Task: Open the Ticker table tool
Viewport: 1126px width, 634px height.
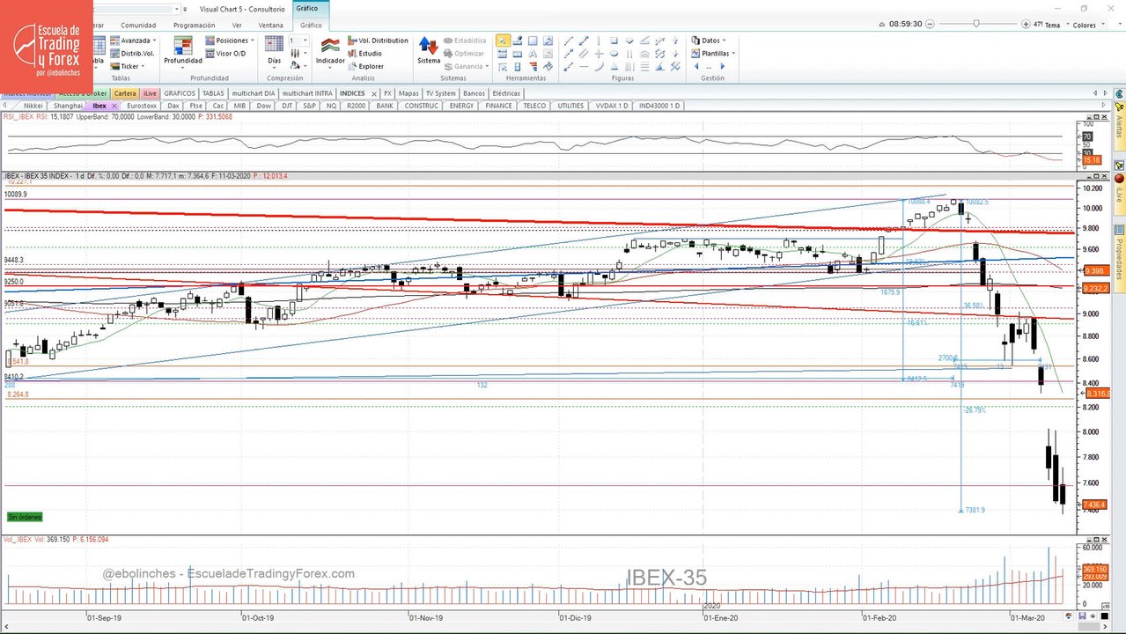Action: (x=129, y=66)
